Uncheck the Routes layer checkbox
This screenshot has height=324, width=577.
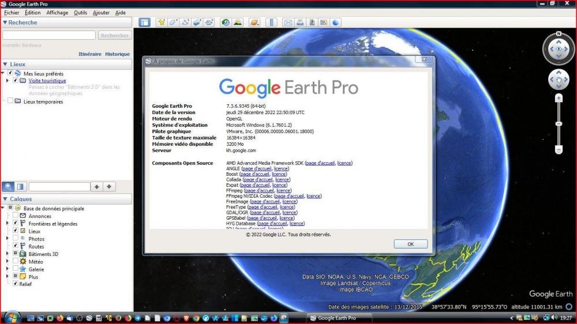coord(16,246)
